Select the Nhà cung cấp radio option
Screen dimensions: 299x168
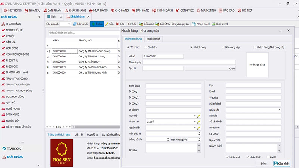coord(223,47)
